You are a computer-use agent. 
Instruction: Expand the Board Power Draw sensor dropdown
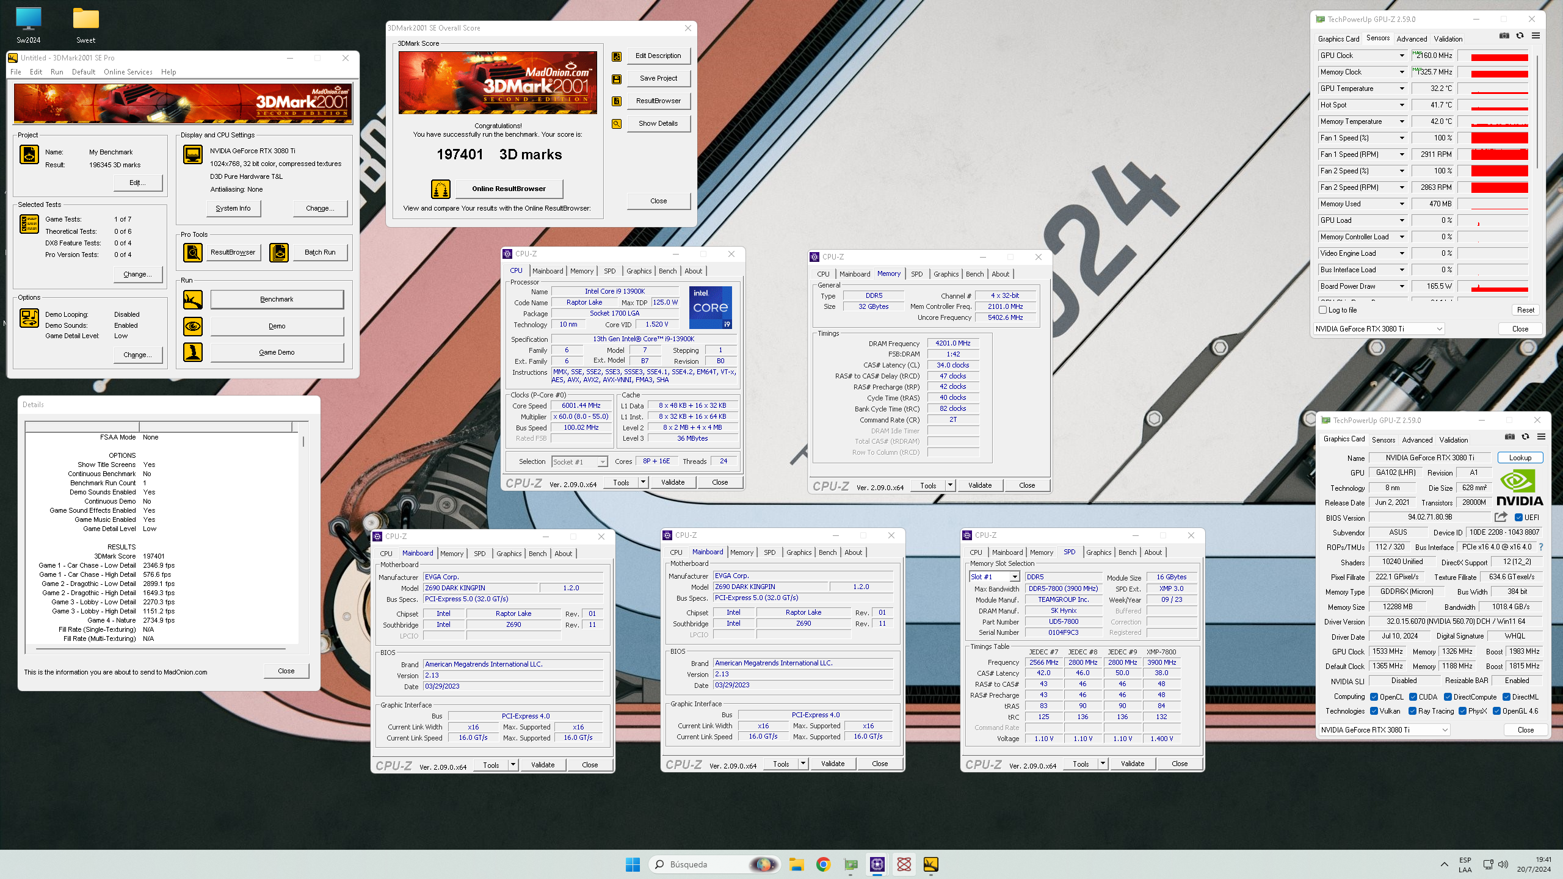tap(1402, 286)
